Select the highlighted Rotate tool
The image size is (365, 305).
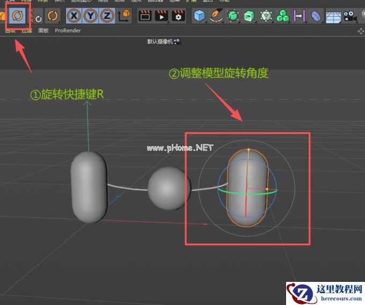click(x=17, y=16)
